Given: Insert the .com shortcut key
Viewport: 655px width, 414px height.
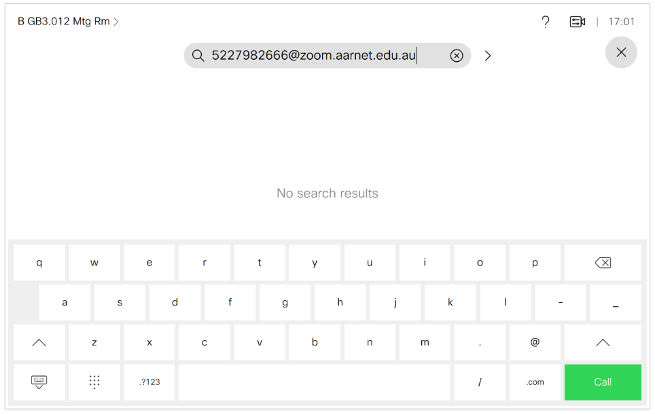Looking at the screenshot, I should (x=535, y=382).
